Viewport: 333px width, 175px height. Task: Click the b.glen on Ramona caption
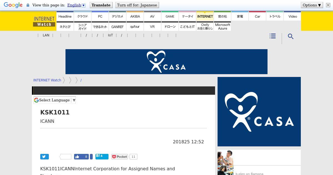tap(249, 174)
